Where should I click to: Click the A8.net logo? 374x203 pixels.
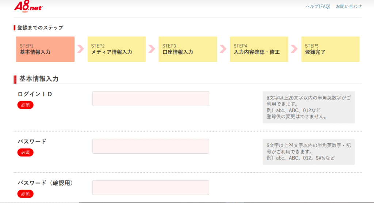pos(28,7)
